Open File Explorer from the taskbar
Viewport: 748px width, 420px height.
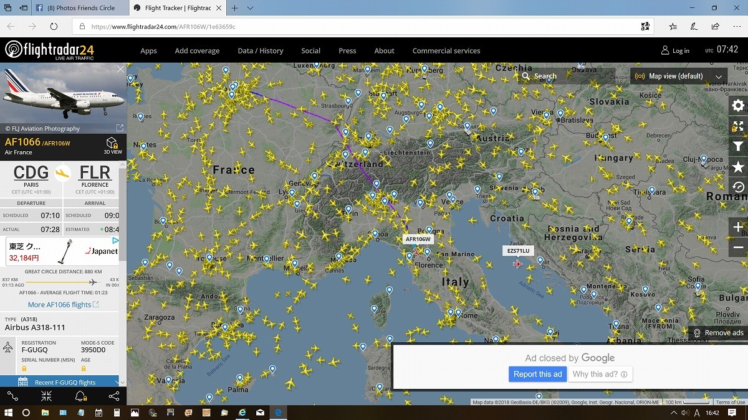click(45, 413)
